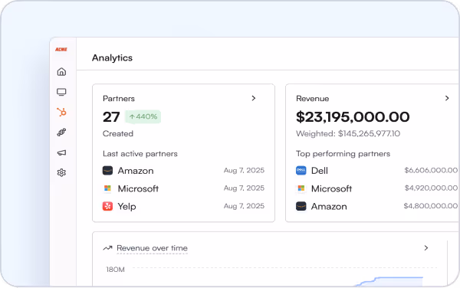Open Settings gear in the sidebar
This screenshot has height=288, width=460.
click(61, 173)
